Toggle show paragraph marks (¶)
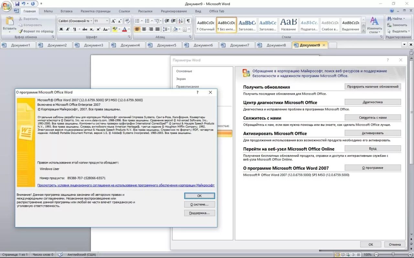 [x=189, y=21]
